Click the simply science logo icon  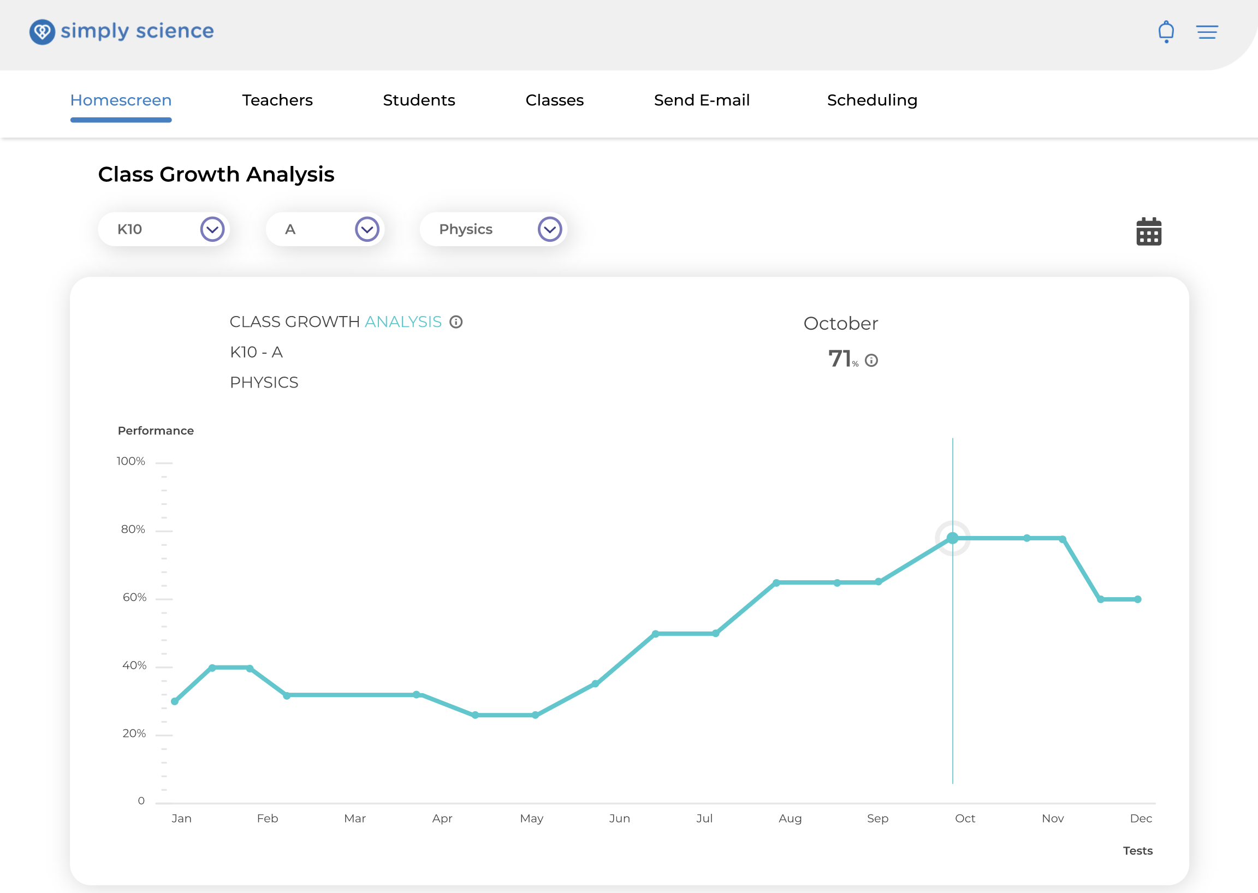click(x=42, y=32)
